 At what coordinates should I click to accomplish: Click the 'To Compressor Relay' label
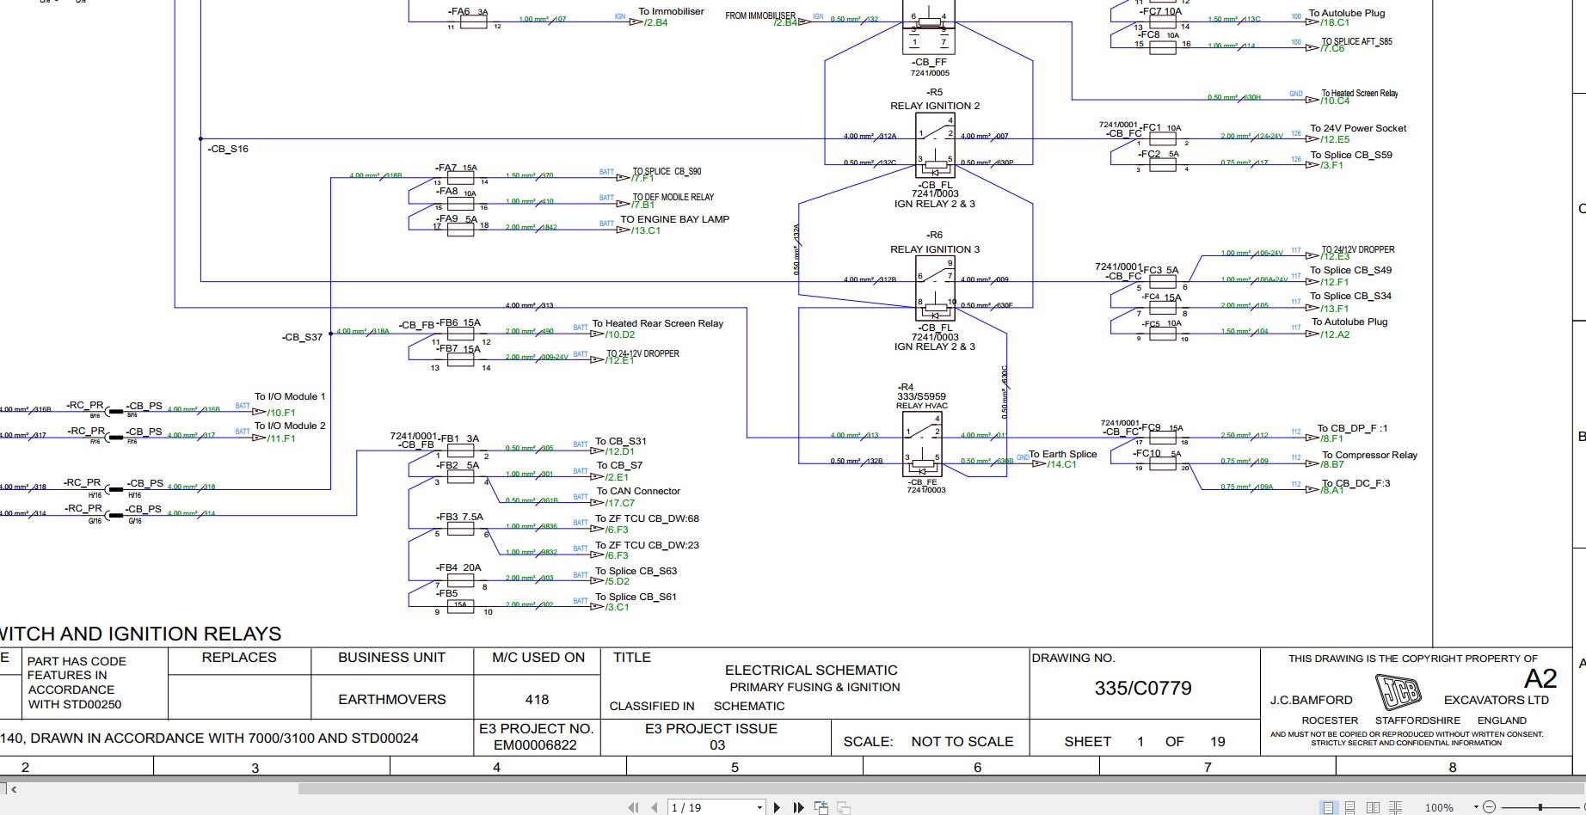(x=1370, y=456)
